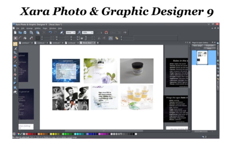Image resolution: width=229 pixels, height=145 pixels.
Task: Click the Undo arrow icon
Action: coord(50,32)
